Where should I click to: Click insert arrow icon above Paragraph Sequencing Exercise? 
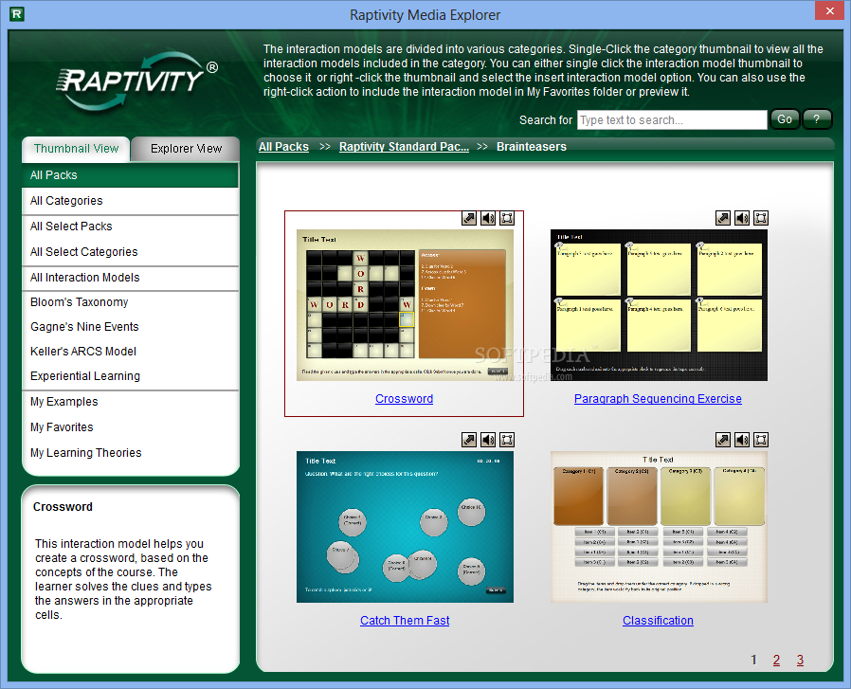coord(723,218)
